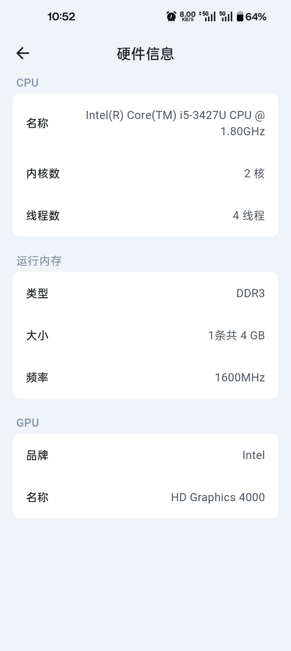The image size is (291, 651).
Task: Select the memory 类型 DDR3 row
Action: [x=145, y=293]
